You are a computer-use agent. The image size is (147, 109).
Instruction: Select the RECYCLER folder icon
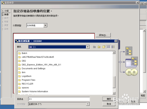click(19, 84)
